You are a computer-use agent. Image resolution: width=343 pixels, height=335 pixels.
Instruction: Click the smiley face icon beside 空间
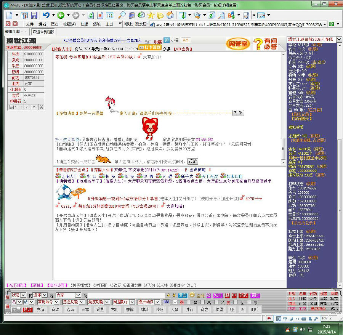pyautogui.click(x=192, y=295)
